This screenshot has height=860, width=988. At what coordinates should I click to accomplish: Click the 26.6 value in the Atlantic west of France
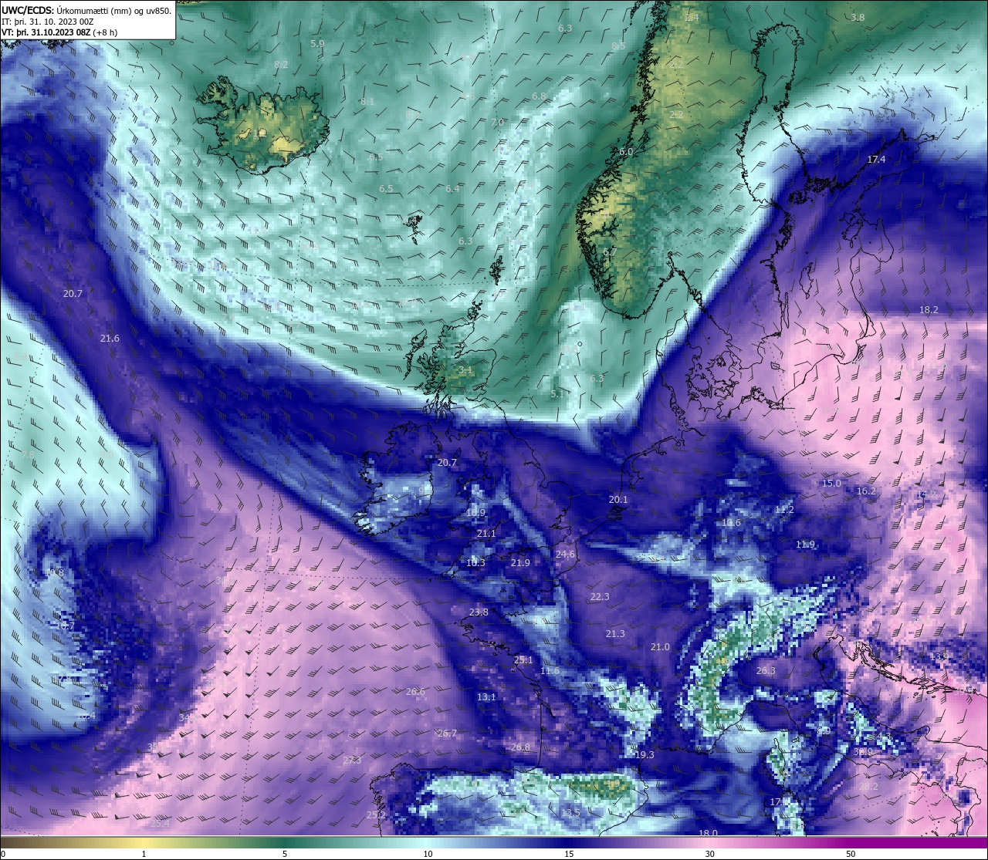[415, 692]
